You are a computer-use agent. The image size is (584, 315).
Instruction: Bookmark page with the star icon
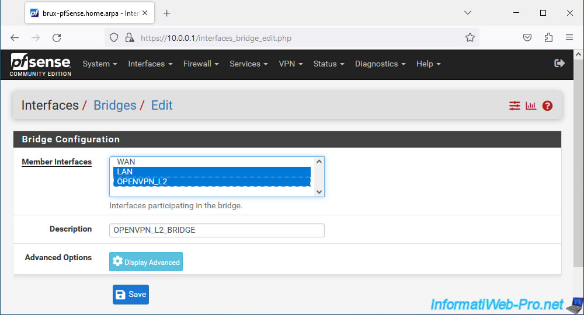[x=470, y=38]
